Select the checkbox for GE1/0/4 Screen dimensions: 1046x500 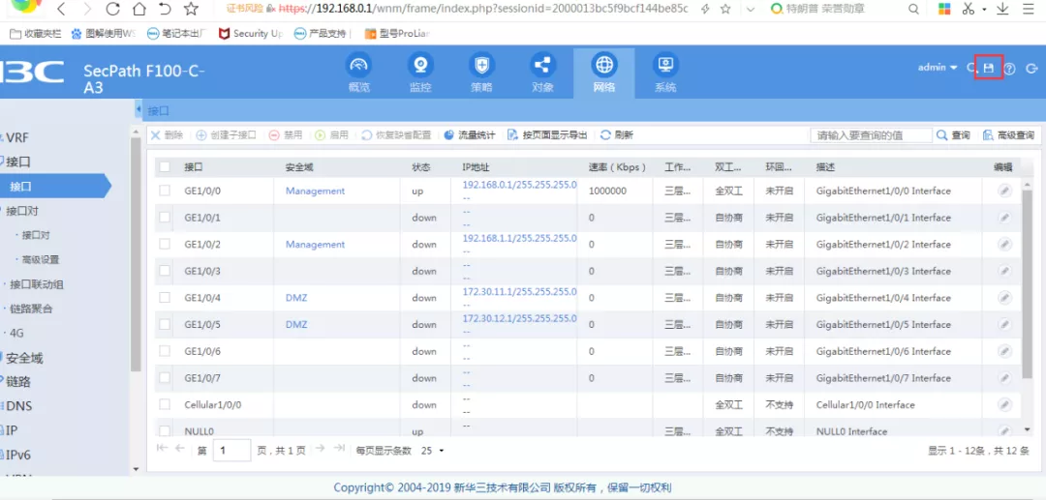pyautogui.click(x=165, y=298)
